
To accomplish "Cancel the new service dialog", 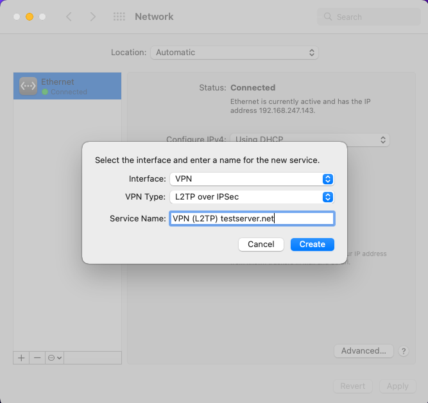I will (x=261, y=244).
